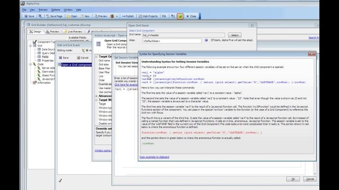Expand the Advanced property section

(x=96, y=96)
